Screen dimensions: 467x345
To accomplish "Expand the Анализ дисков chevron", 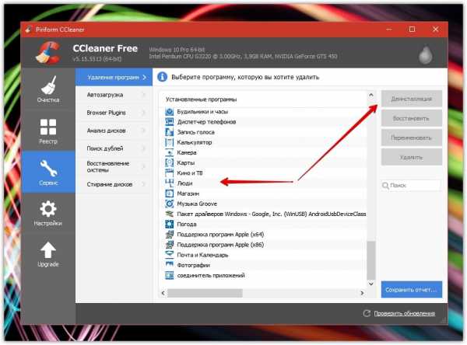I will 144,130.
